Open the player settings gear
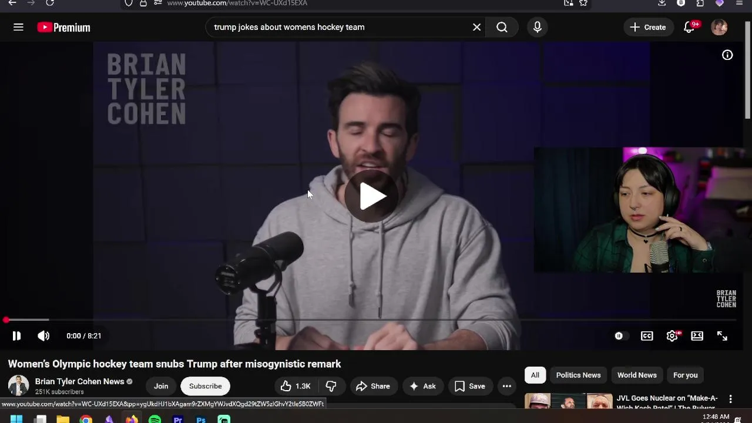752x423 pixels. pyautogui.click(x=672, y=336)
